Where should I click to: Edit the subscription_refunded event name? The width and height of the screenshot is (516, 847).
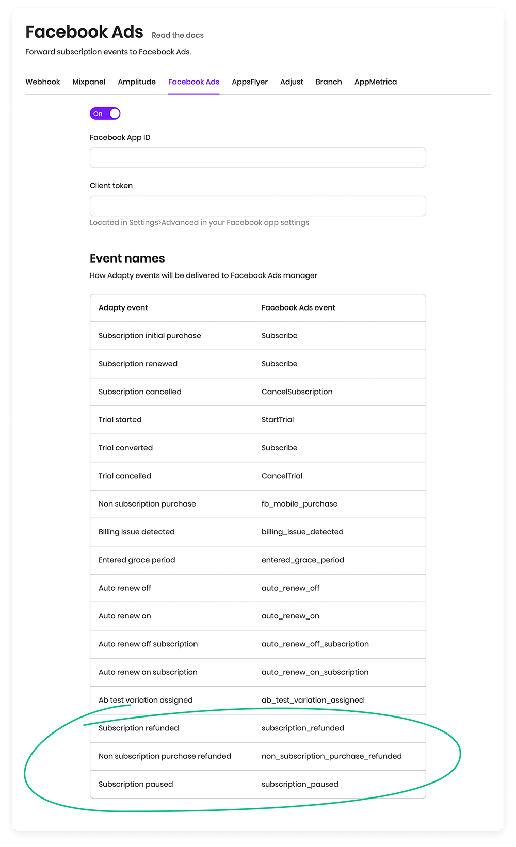pos(303,728)
